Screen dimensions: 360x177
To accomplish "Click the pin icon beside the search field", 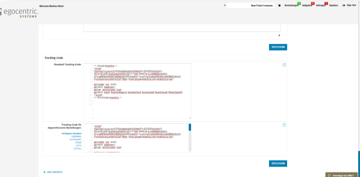I will pyautogui.click(x=225, y=5).
